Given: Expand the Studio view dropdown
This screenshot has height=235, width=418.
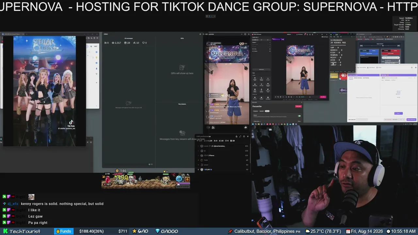Looking at the screenshot, I should 255,37.
